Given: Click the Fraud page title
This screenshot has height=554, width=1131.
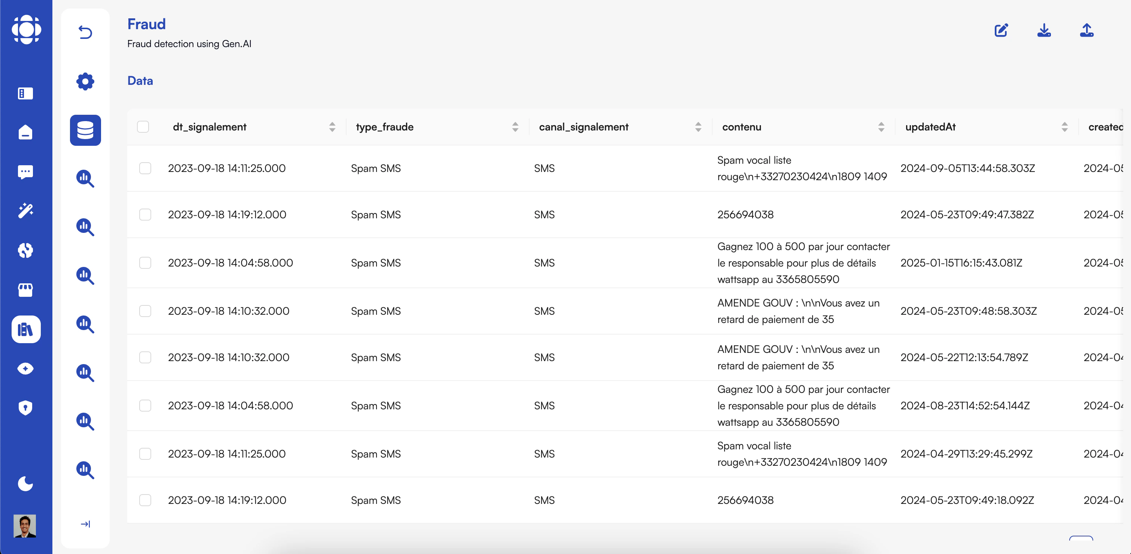Looking at the screenshot, I should point(146,24).
